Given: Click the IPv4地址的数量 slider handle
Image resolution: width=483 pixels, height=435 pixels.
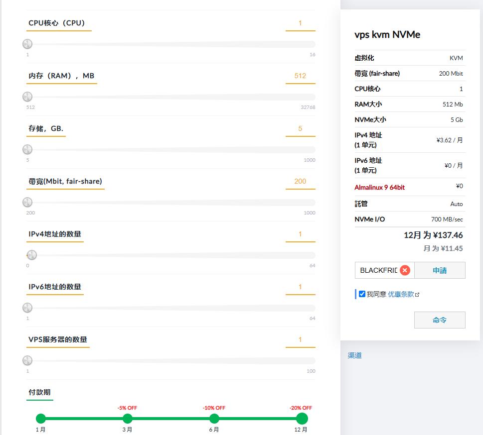Looking at the screenshot, I should [32, 255].
